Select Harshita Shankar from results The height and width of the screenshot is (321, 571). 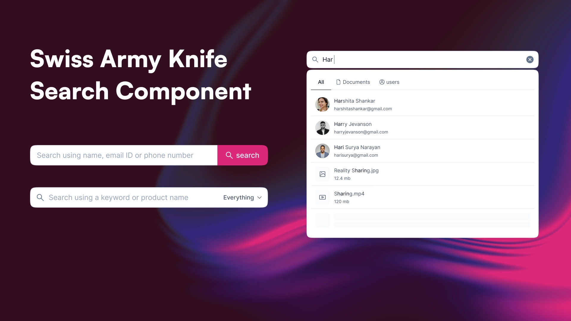pyautogui.click(x=423, y=104)
